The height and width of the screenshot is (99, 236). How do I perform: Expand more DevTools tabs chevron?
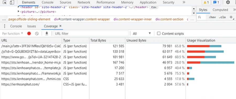point(184,2)
